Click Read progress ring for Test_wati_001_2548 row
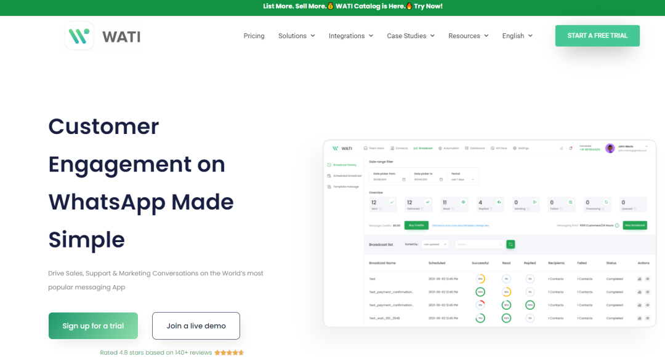 (x=506, y=318)
